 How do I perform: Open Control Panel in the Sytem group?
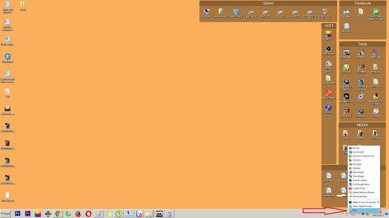pos(236,13)
